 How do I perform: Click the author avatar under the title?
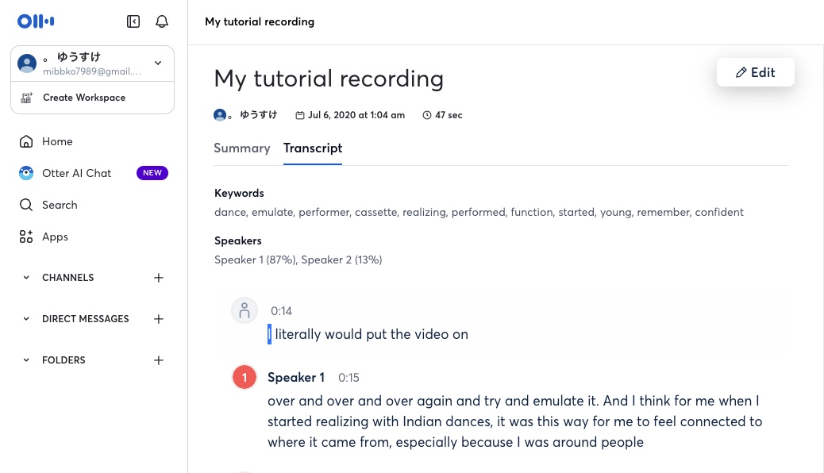(x=220, y=115)
